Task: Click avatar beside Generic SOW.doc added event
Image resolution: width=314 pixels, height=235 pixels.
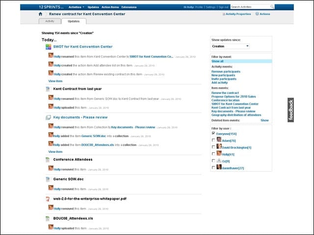Action: coord(51,135)
